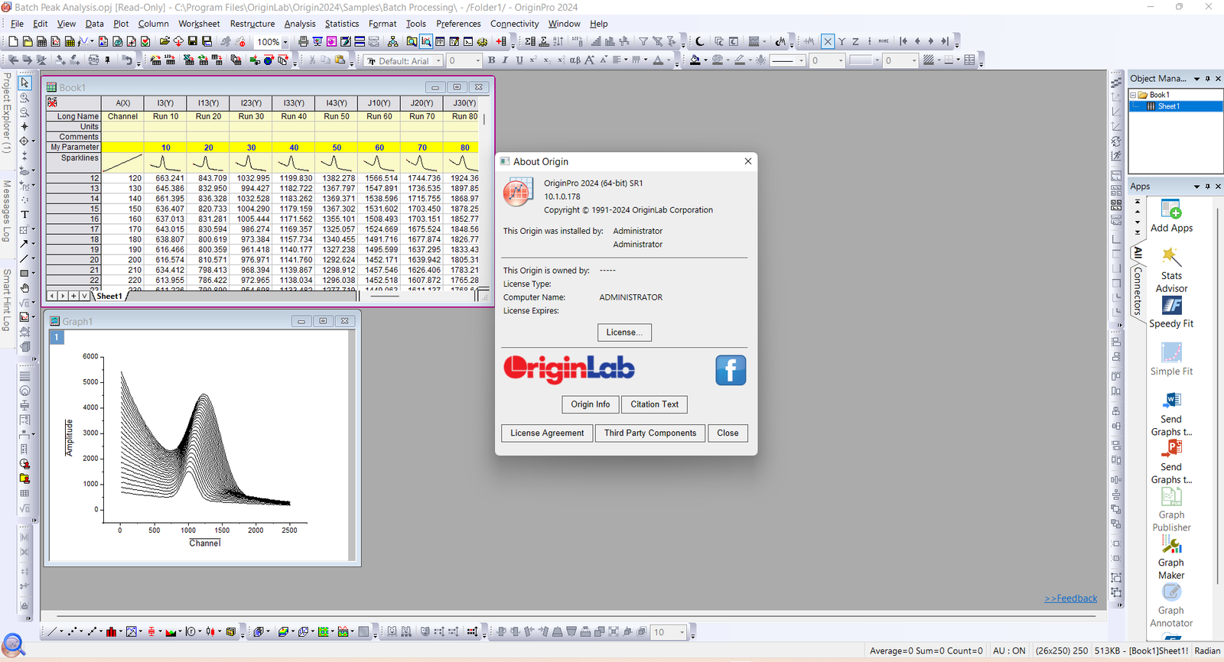The width and height of the screenshot is (1224, 662).
Task: Click the License Agreement button
Action: click(547, 433)
